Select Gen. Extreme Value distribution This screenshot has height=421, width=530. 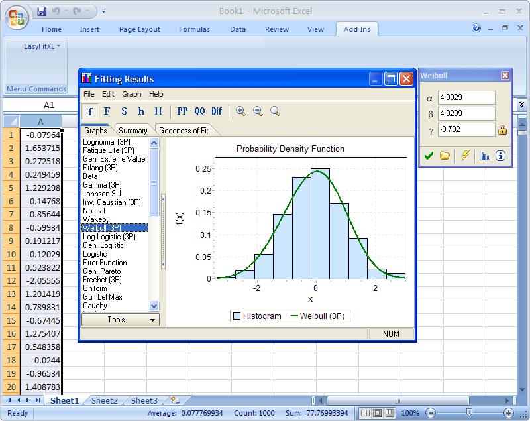114,159
